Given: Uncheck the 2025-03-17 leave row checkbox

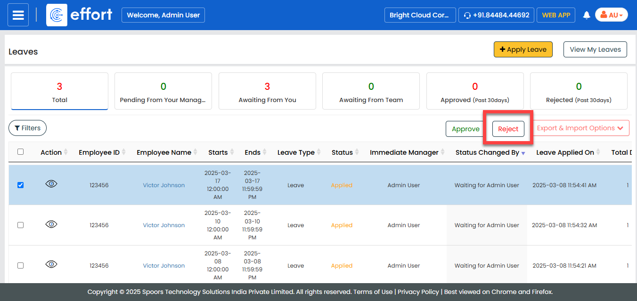Looking at the screenshot, I should pos(20,185).
